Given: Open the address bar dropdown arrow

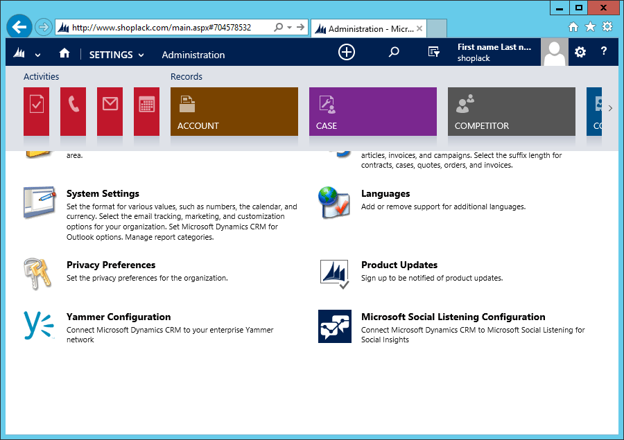Looking at the screenshot, I should point(289,28).
